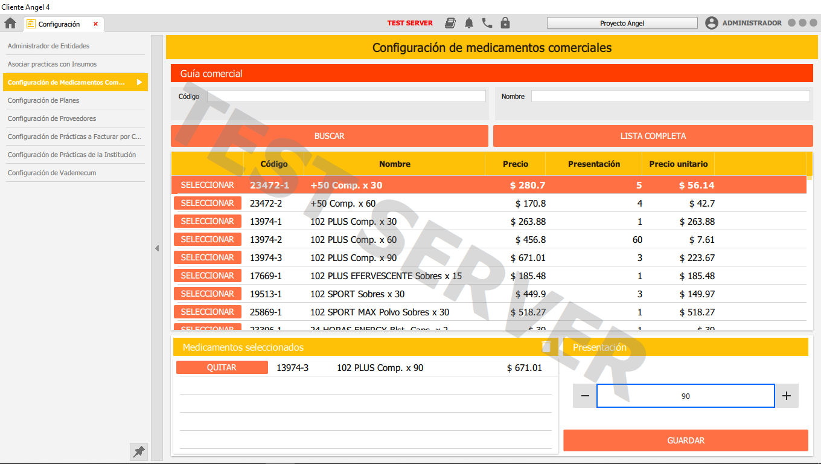Click the LISTA COMPLETA button
The image size is (821, 464).
tap(653, 136)
